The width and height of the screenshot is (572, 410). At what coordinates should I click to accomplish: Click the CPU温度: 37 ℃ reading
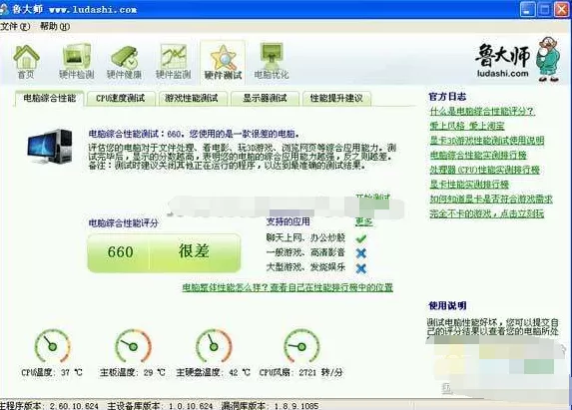coord(52,372)
